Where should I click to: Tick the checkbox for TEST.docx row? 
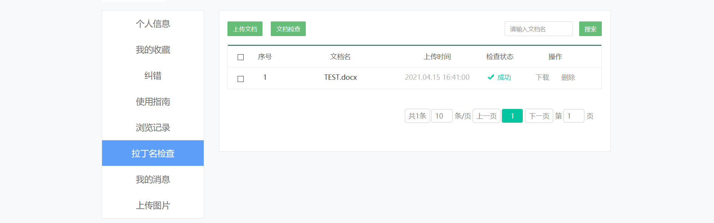pos(241,79)
